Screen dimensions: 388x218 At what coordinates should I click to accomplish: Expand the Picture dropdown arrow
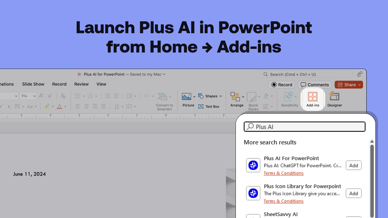[194, 97]
